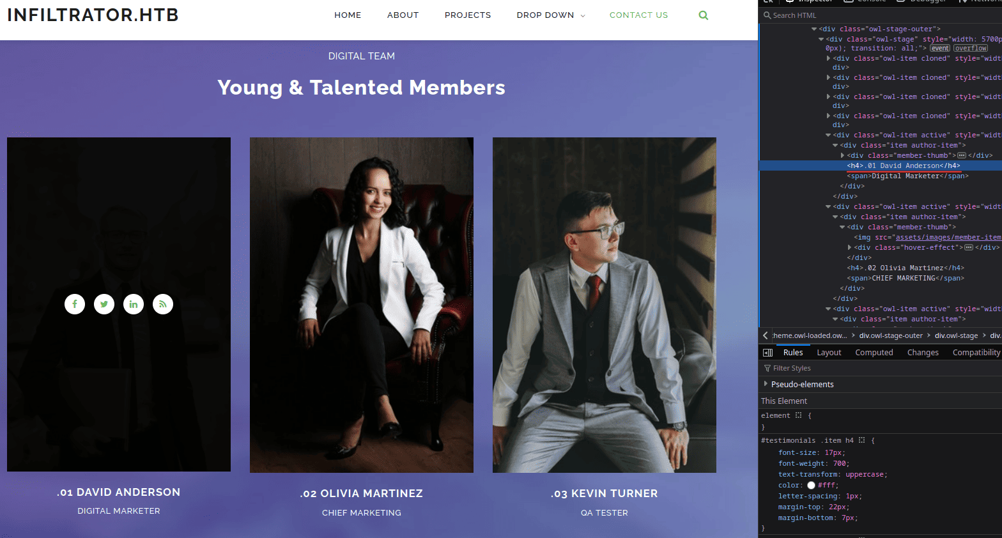Screen dimensions: 1002x538
Task: Open David Anderson's Facebook icon
Action: (x=75, y=304)
